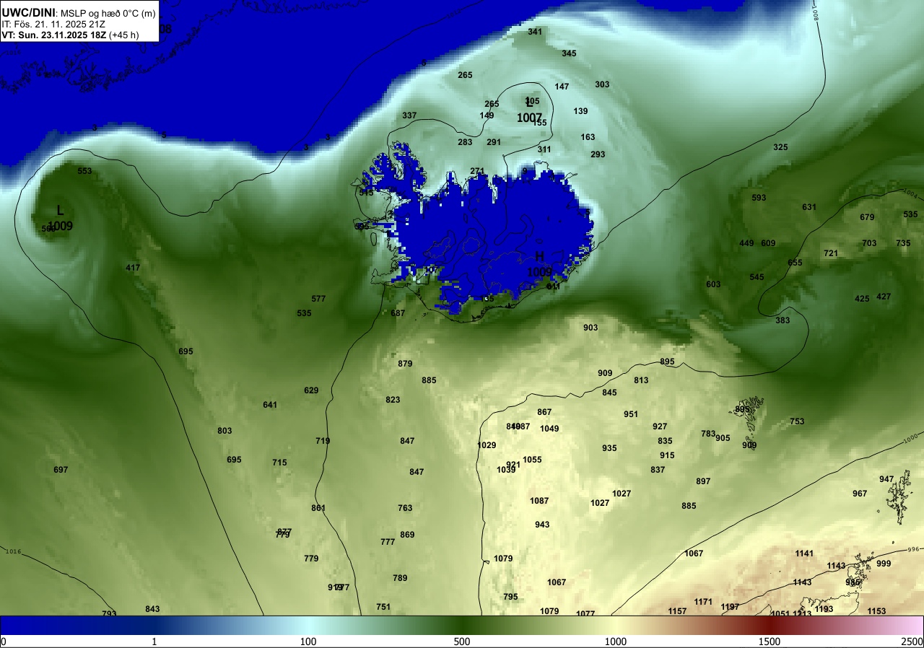
Task: Click the height value 967
Action: [860, 494]
